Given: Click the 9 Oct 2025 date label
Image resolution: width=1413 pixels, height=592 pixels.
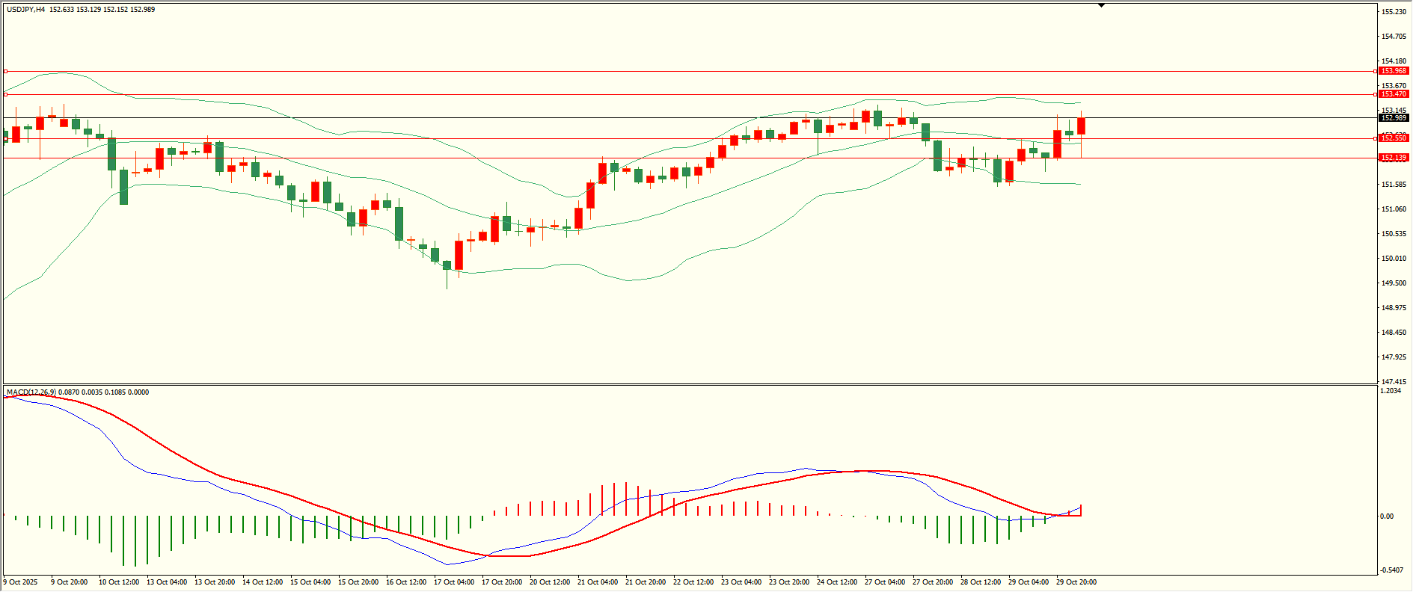Looking at the screenshot, I should coord(21,582).
